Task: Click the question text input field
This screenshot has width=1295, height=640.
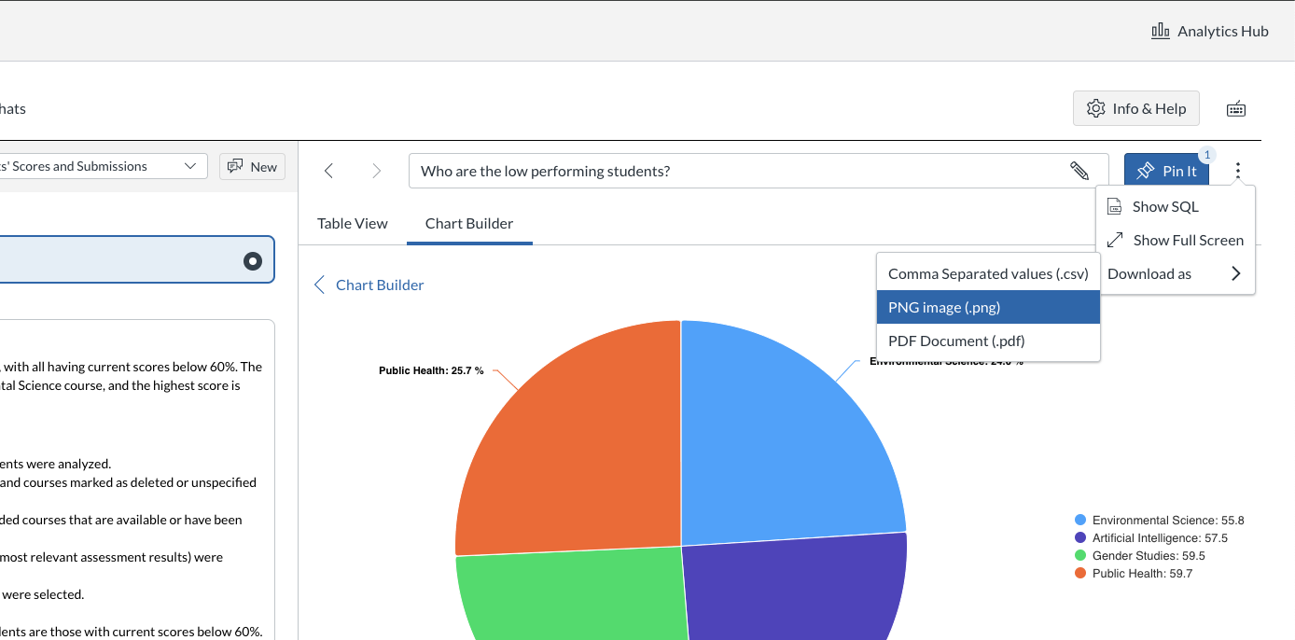Action: (x=737, y=171)
